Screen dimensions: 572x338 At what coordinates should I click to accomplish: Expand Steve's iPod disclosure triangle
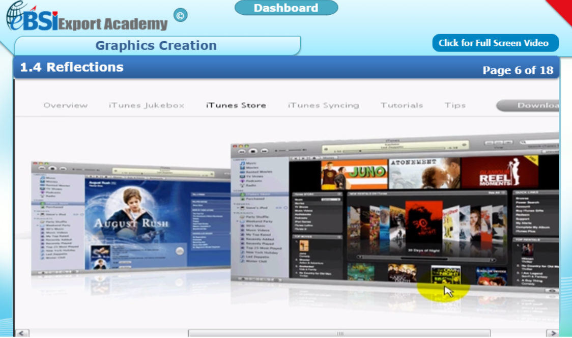(237, 208)
